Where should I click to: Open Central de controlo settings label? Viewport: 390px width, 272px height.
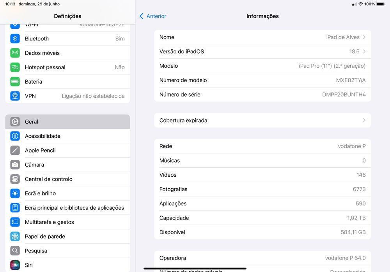[48, 179]
